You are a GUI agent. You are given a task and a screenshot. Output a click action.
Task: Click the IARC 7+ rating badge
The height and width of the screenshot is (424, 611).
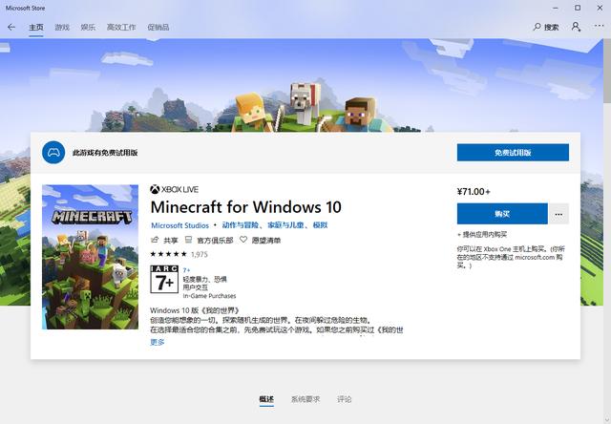[164, 279]
